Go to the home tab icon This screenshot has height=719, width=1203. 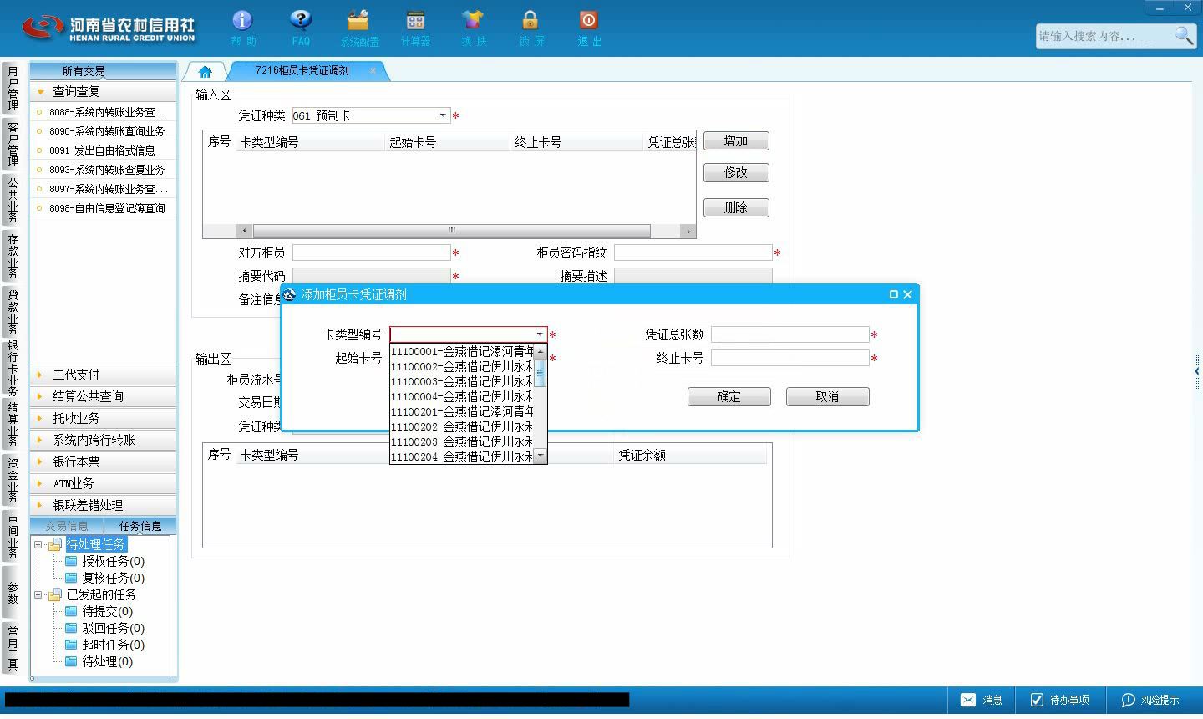pyautogui.click(x=206, y=72)
